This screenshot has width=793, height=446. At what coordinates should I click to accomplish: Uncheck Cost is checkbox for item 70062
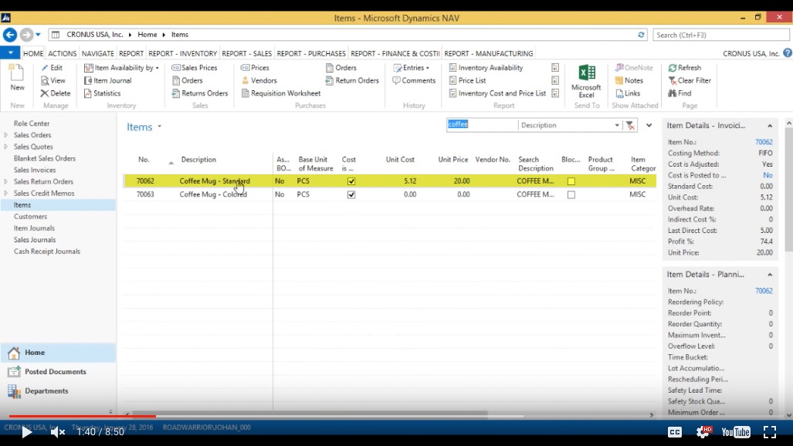pos(351,181)
